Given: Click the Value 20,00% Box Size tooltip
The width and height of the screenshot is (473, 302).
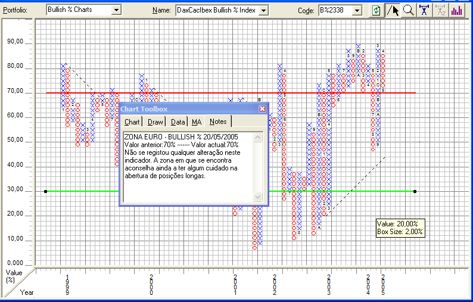Looking at the screenshot, I should tap(400, 228).
